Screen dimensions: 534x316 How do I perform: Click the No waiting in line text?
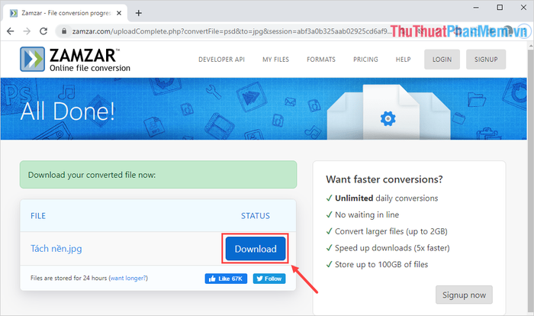click(x=367, y=214)
